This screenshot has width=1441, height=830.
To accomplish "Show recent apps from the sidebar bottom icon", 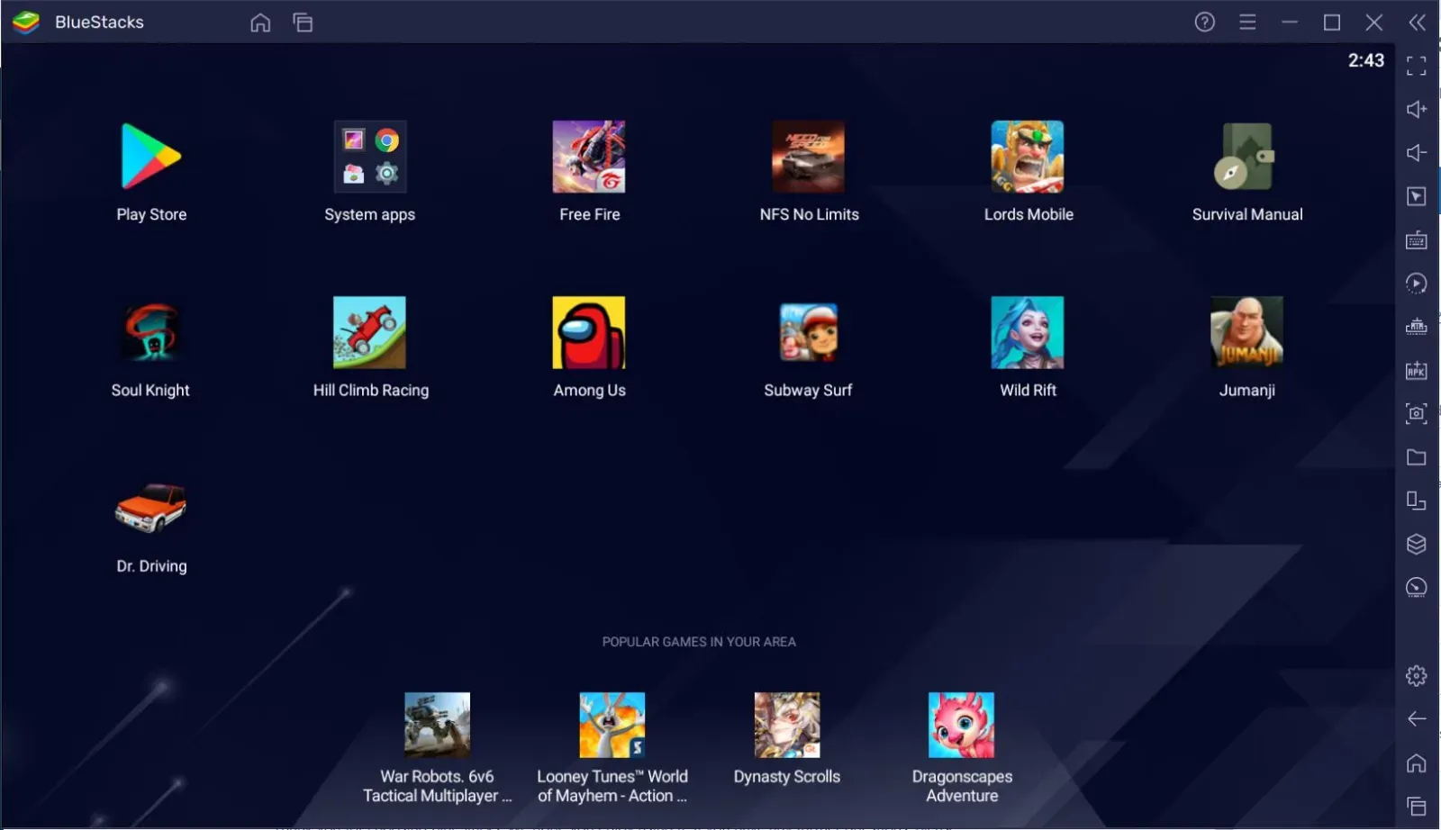I will click(1417, 806).
